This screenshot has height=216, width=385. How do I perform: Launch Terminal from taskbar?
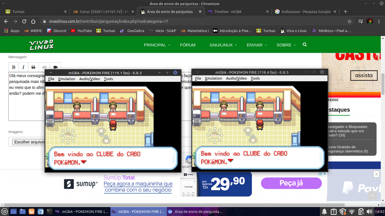click(x=50, y=211)
